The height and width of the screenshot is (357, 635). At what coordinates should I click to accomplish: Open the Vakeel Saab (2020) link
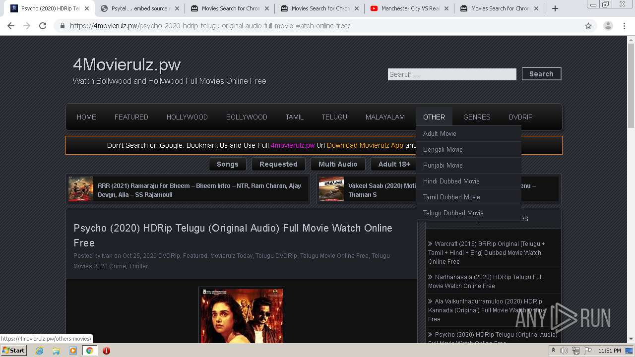(381, 190)
